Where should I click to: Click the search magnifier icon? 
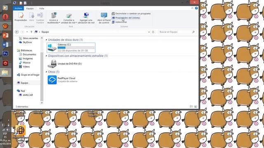tap(193, 32)
